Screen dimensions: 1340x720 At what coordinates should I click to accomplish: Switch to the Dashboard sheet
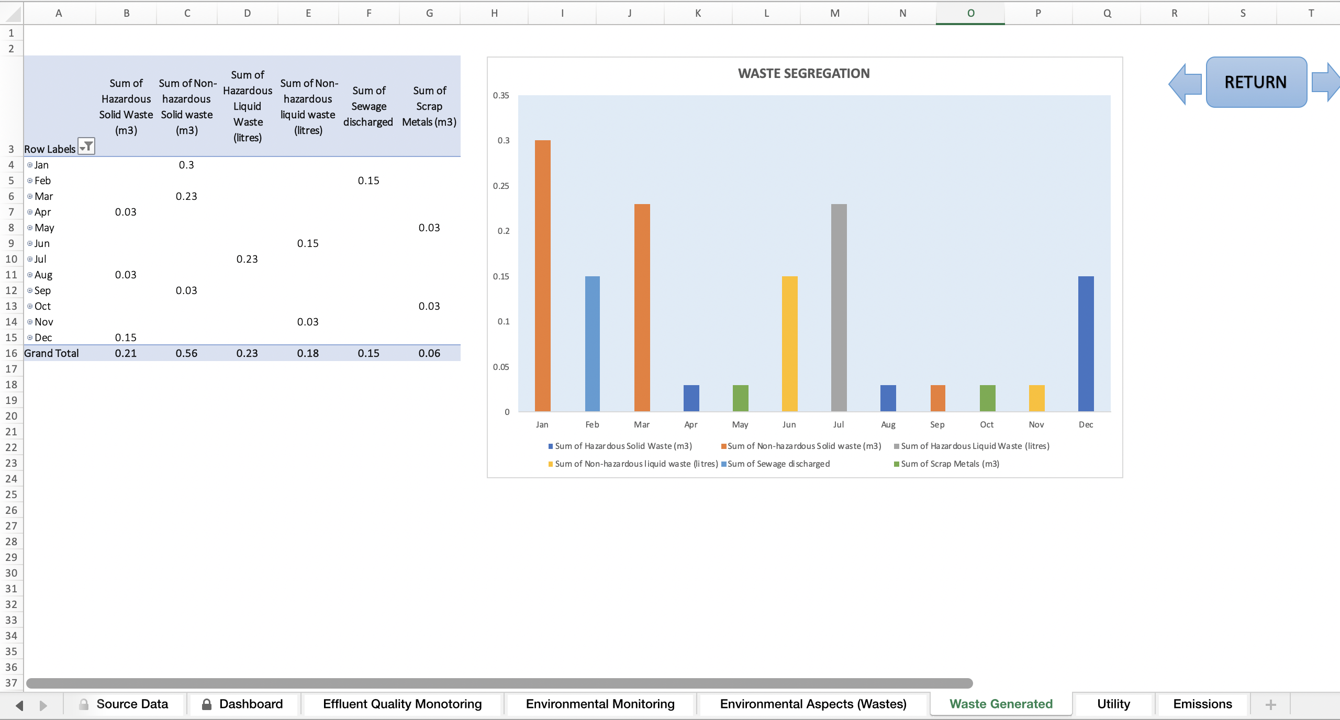(x=243, y=704)
